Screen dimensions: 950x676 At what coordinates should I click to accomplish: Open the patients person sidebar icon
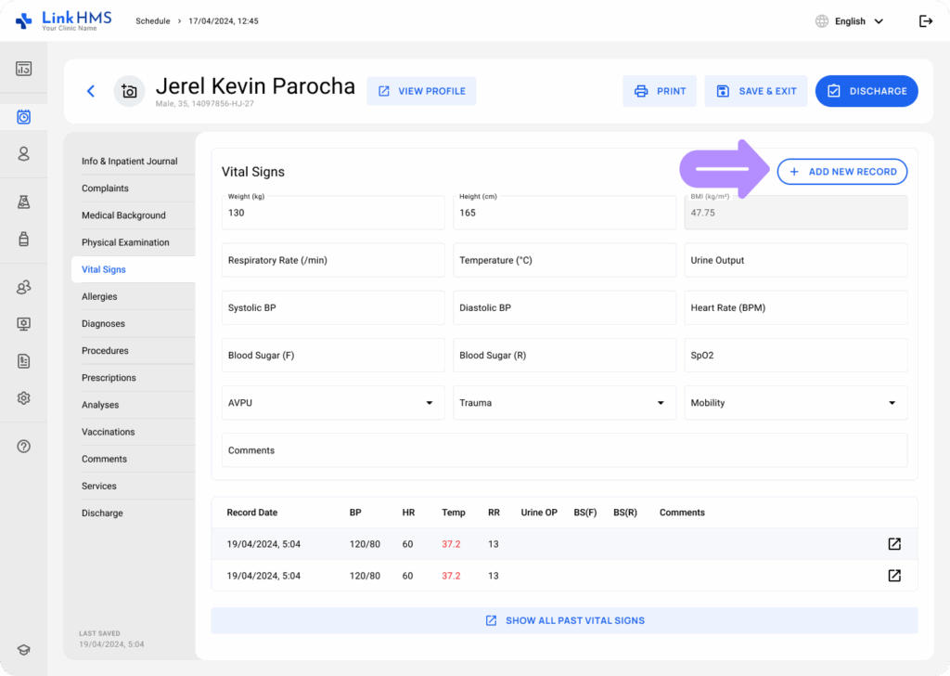tap(23, 154)
